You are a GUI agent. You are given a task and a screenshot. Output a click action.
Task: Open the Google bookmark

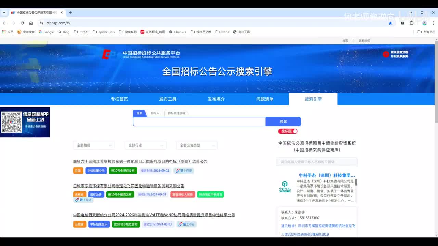(46, 32)
